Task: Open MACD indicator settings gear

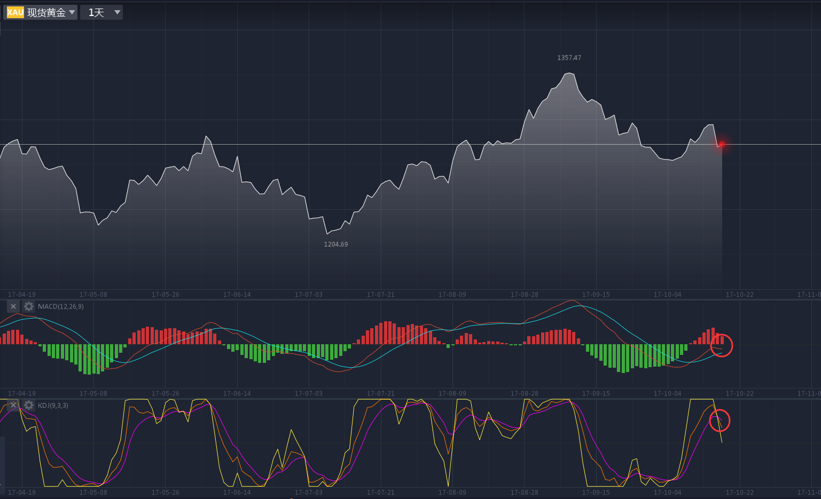Action: [x=29, y=306]
